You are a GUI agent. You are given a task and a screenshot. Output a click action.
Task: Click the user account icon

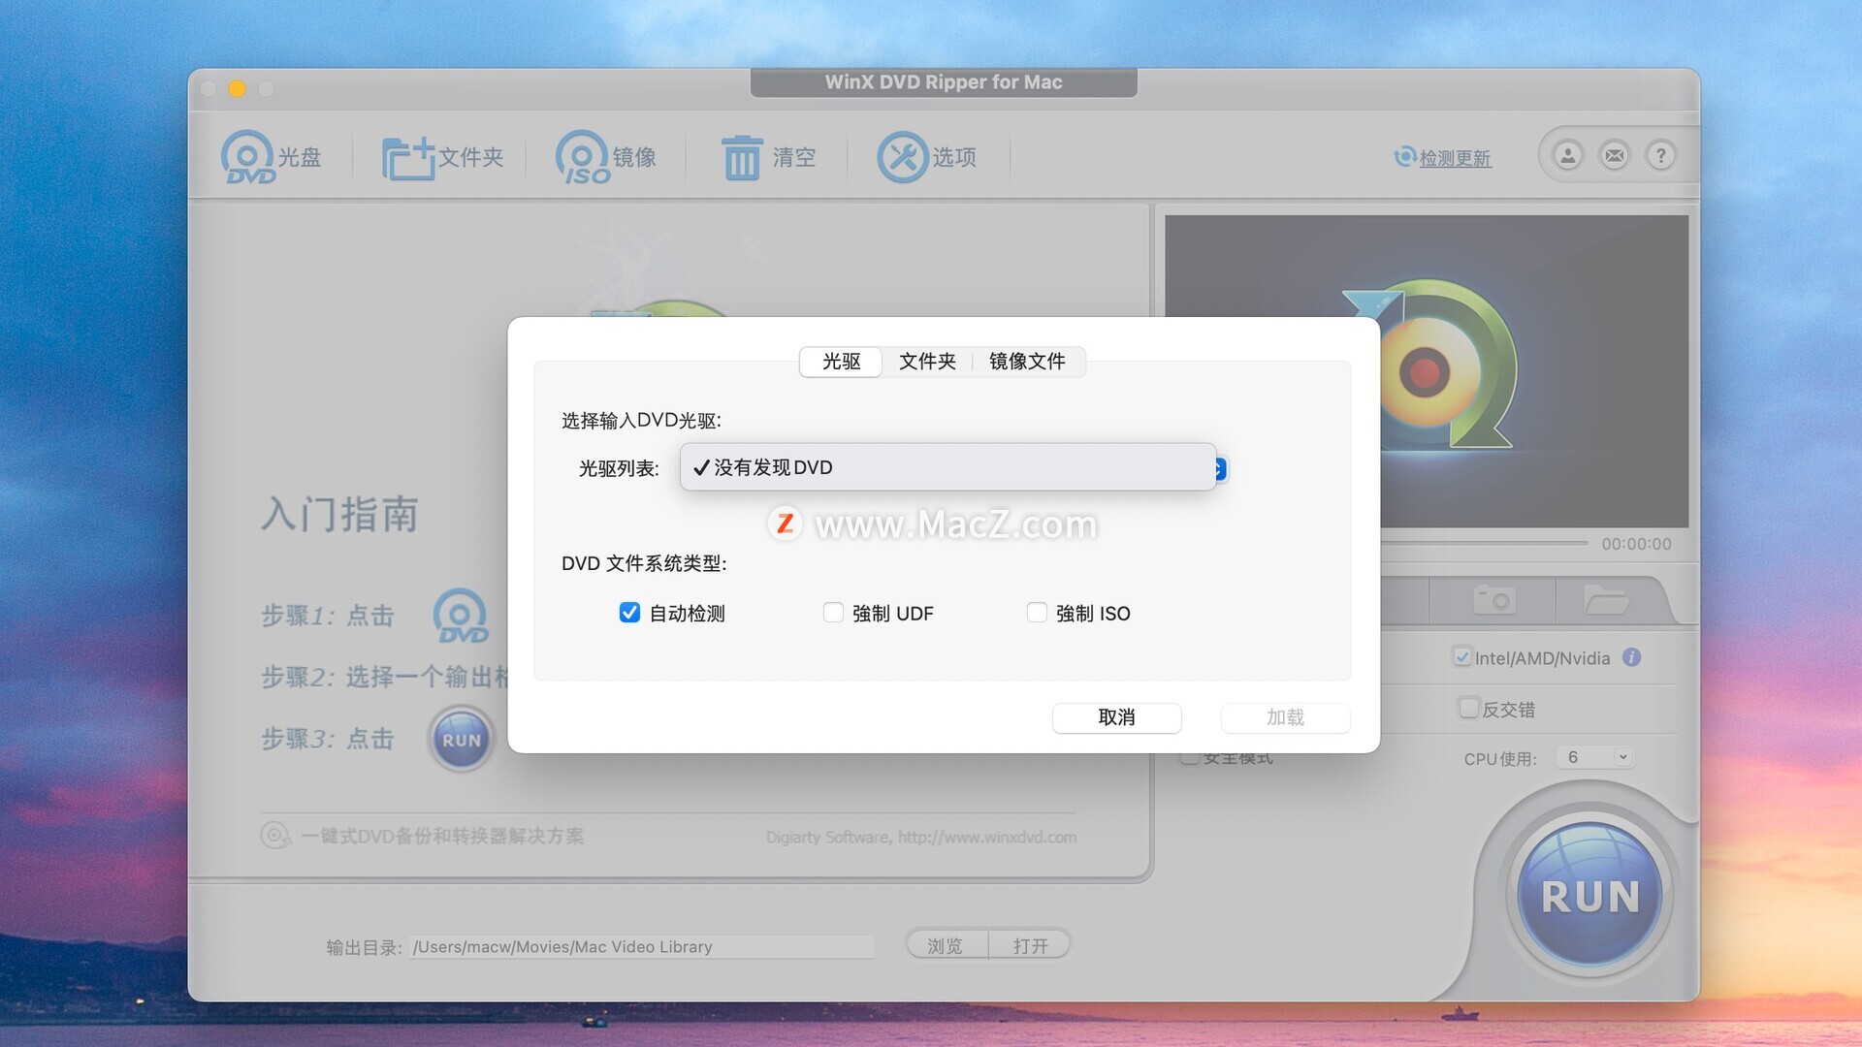[x=1567, y=155]
